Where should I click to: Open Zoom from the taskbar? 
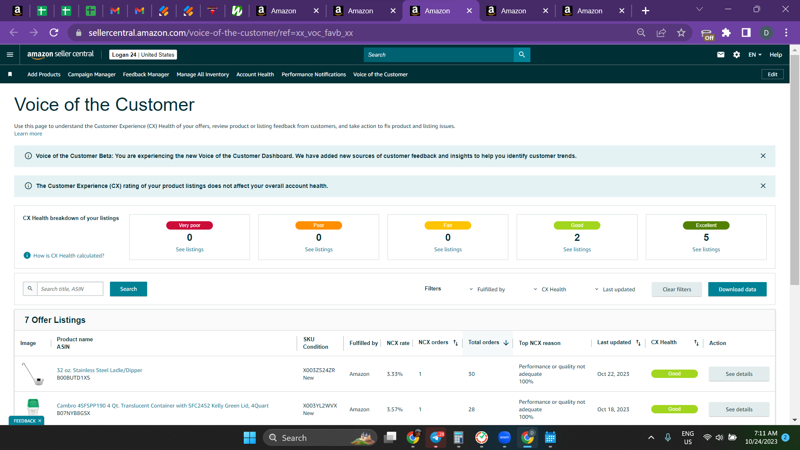point(504,437)
